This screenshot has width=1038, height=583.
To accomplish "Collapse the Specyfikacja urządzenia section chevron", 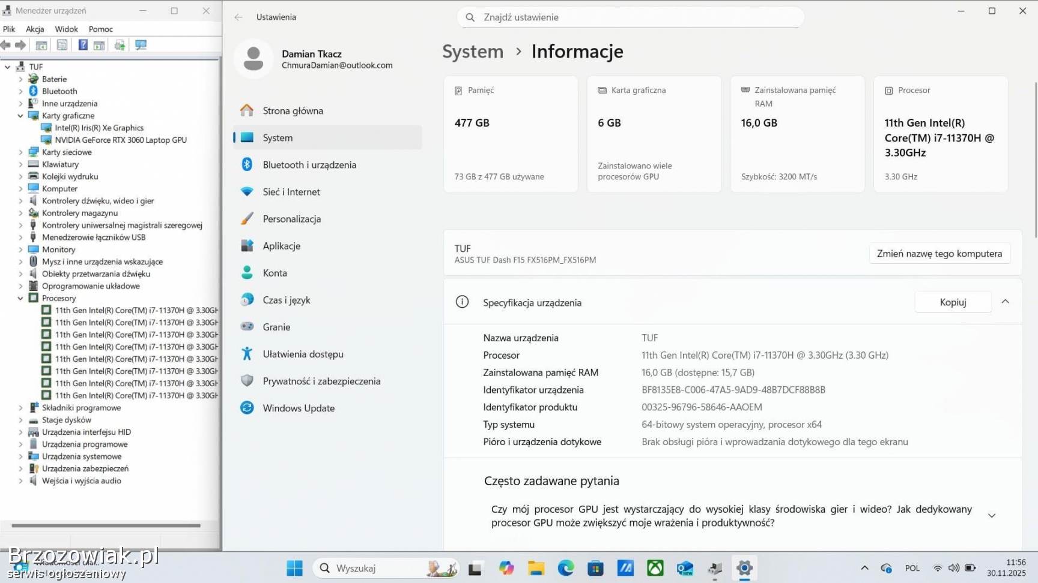I will tap(1005, 302).
